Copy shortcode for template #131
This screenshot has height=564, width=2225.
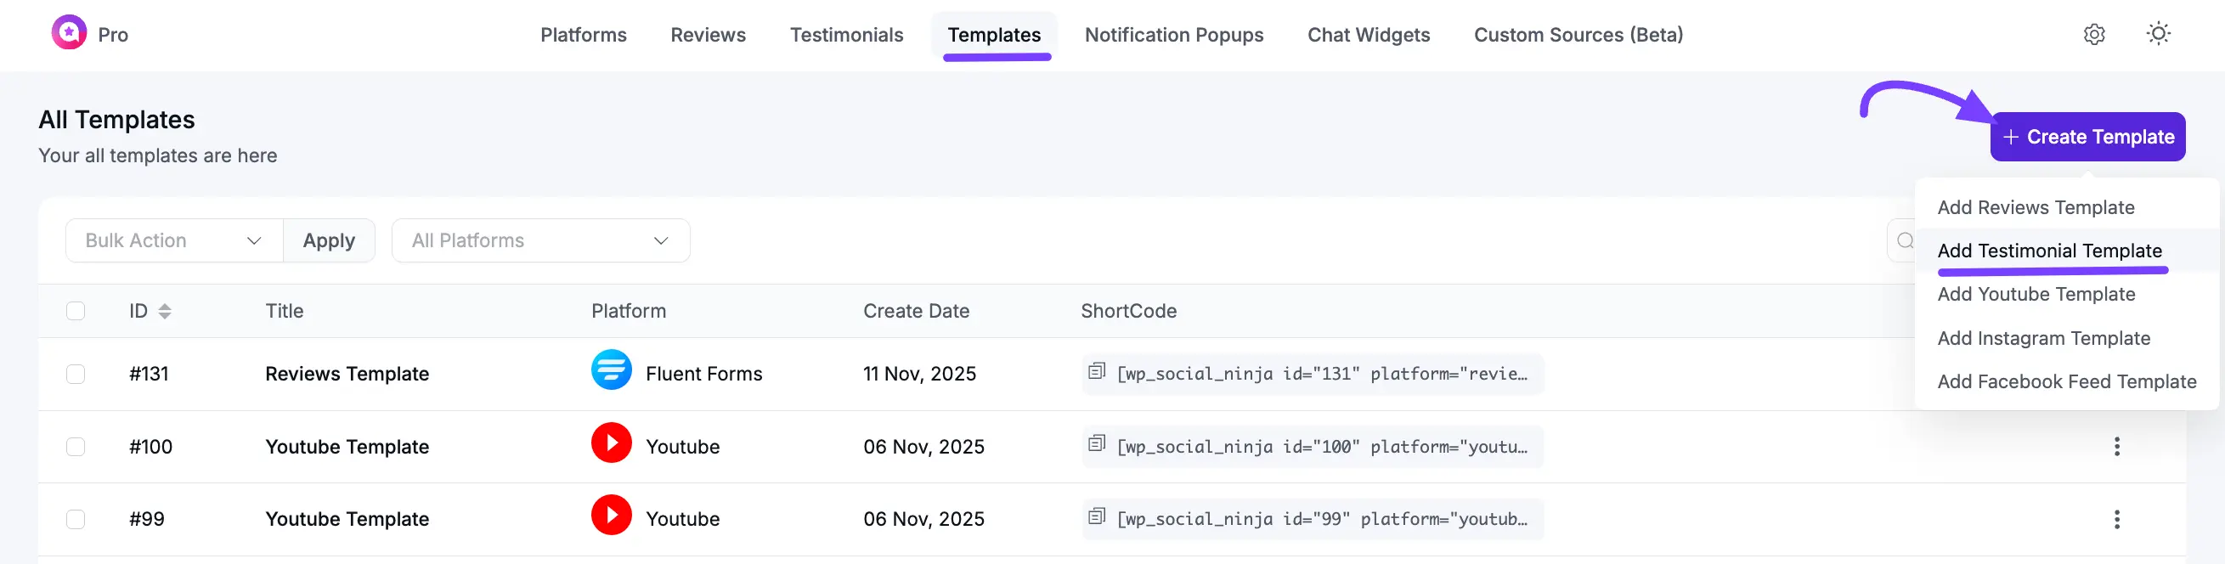[x=1097, y=371]
